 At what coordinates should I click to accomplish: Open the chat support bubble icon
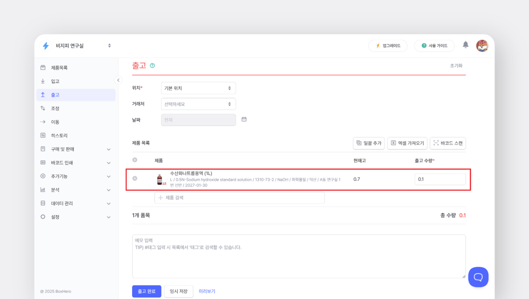click(478, 277)
